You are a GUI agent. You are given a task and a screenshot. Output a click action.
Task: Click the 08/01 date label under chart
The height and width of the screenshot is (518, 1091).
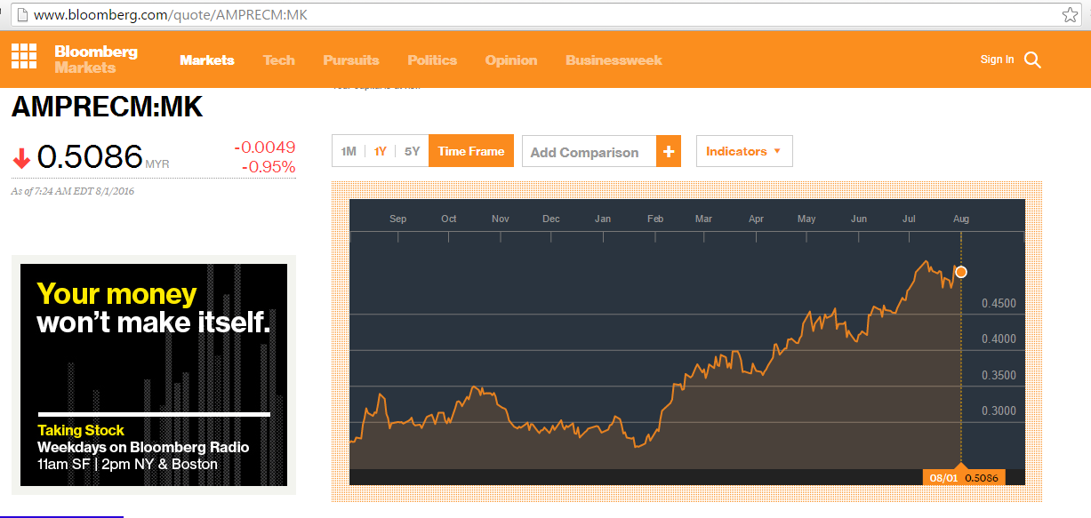942,478
